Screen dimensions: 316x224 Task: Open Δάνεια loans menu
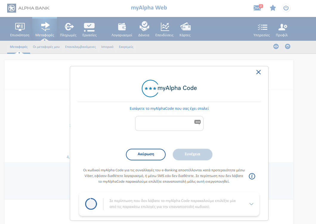coord(144,29)
